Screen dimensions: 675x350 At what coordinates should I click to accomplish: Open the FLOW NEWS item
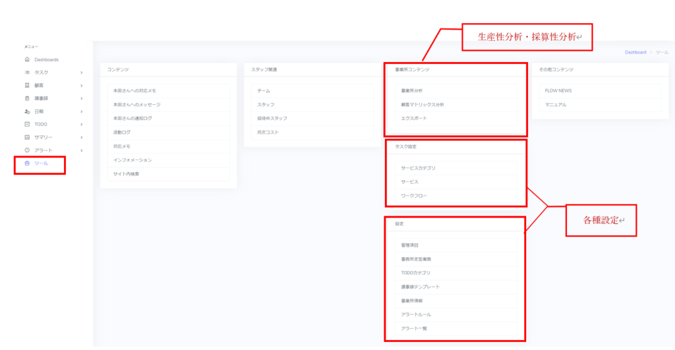tap(559, 90)
